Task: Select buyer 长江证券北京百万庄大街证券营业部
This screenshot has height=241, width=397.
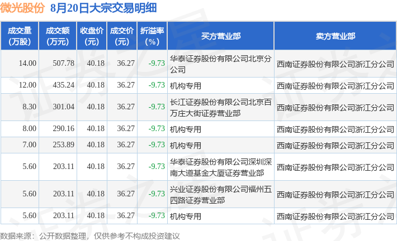Action: (220, 108)
